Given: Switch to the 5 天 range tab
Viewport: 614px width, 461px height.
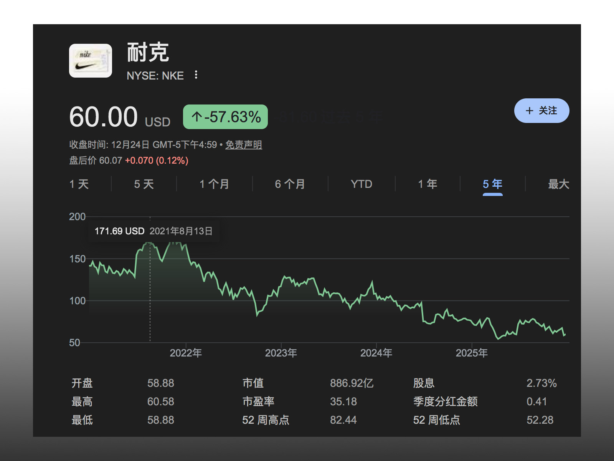Looking at the screenshot, I should point(144,184).
